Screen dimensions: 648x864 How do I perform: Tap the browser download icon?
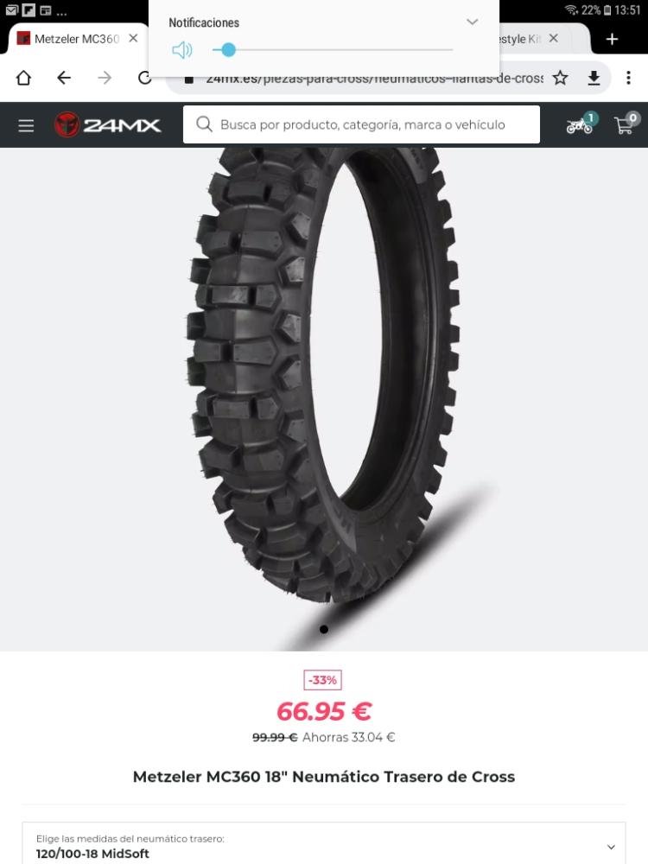594,79
